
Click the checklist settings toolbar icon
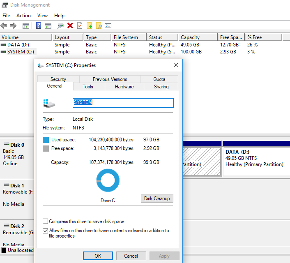108,26
